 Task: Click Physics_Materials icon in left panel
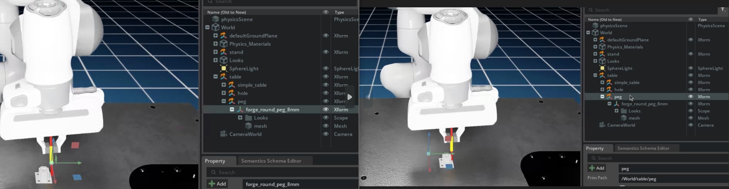[224, 44]
